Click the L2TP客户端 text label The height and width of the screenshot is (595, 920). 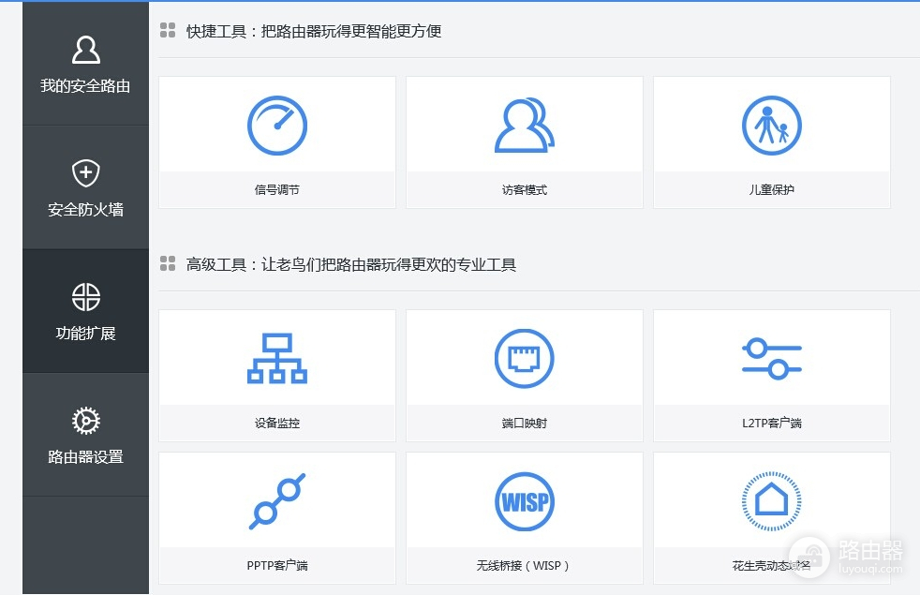[x=771, y=423]
